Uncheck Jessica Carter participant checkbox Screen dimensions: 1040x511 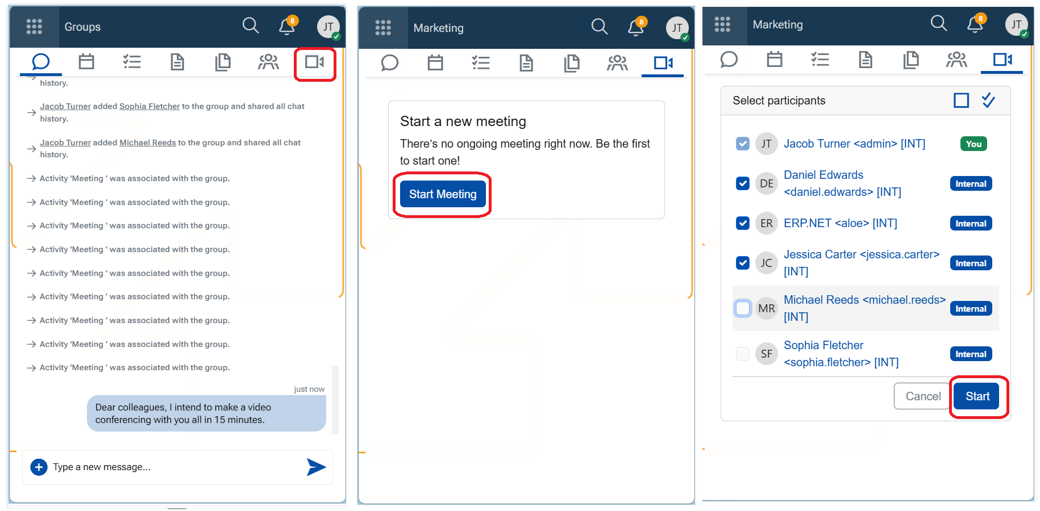pos(742,263)
